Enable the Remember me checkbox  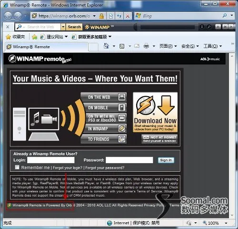(x=17, y=167)
